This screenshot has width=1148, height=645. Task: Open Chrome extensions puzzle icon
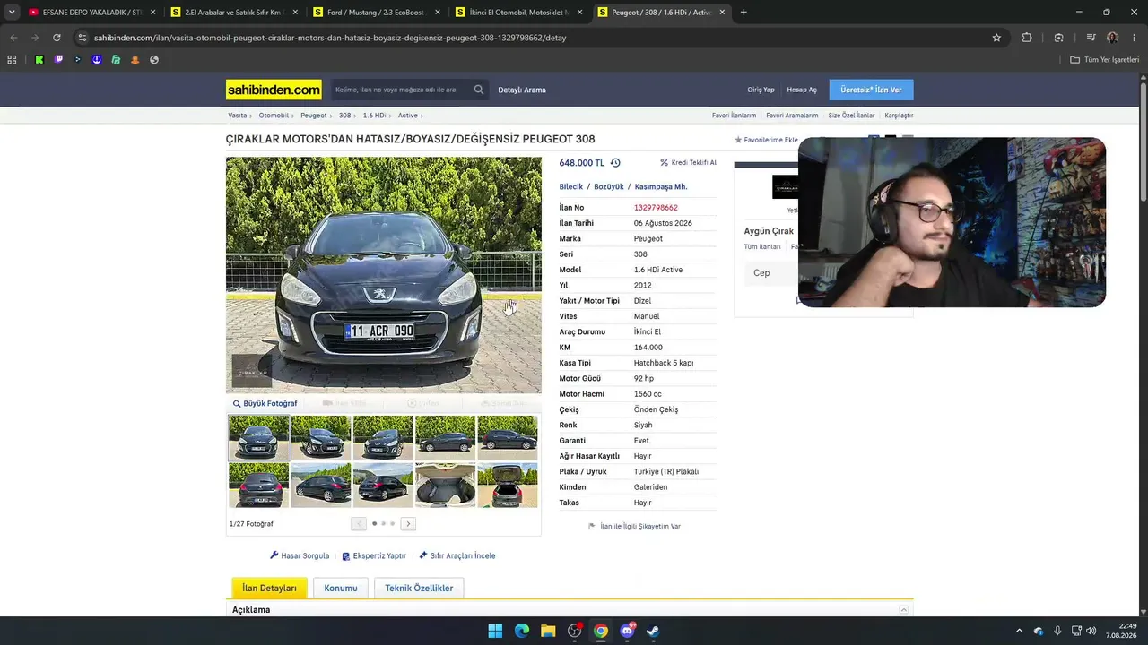point(1027,38)
